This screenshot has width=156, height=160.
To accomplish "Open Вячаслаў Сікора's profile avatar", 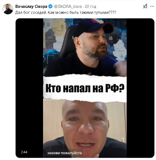I will click(x=8, y=9).
